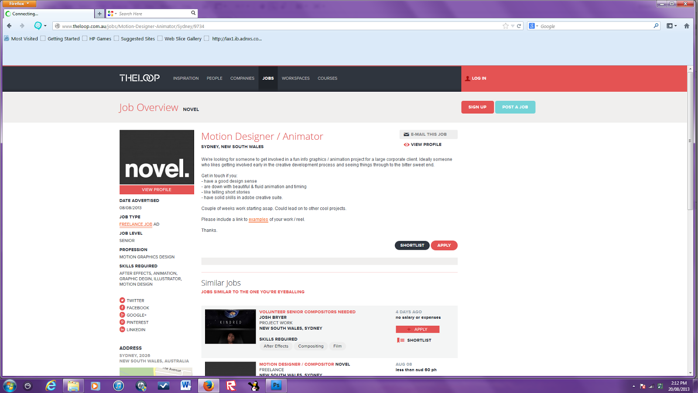This screenshot has width=698, height=393.
Task: Bookmark this page with the star icon
Action: (506, 26)
